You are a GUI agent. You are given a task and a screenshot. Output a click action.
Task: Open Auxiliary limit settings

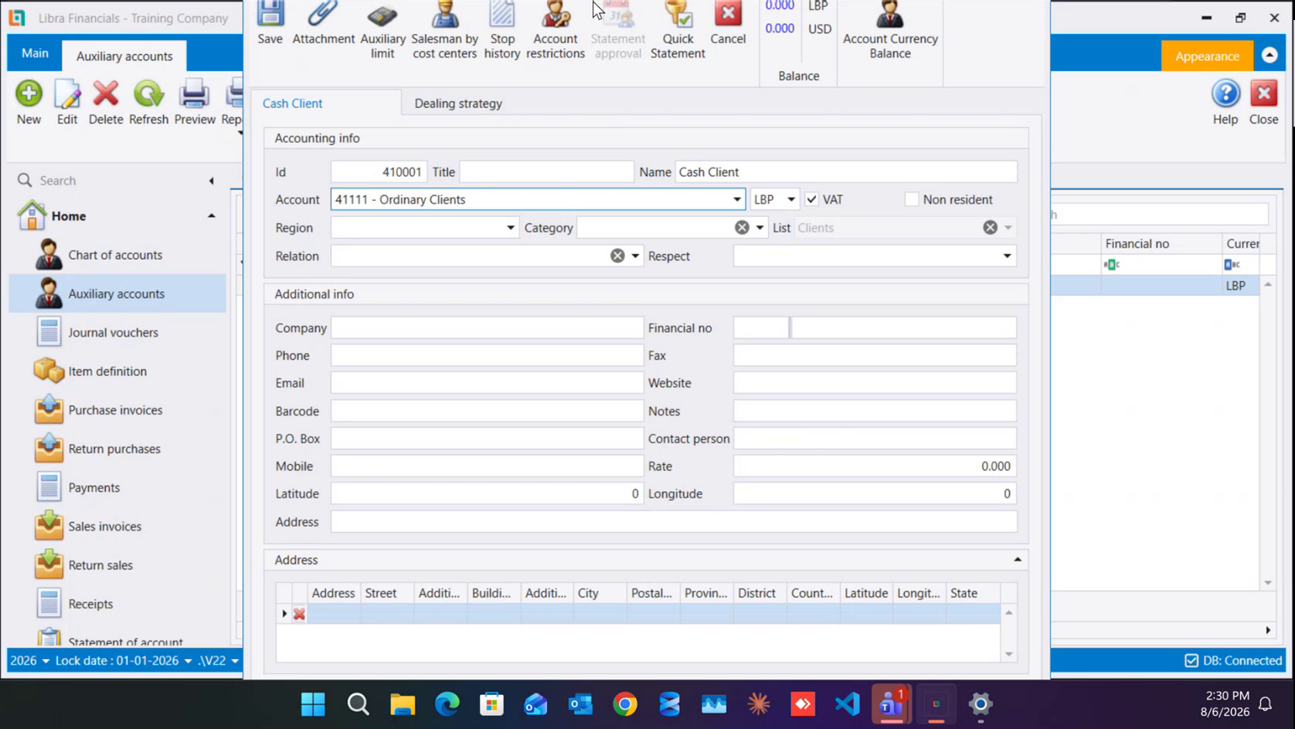[382, 31]
